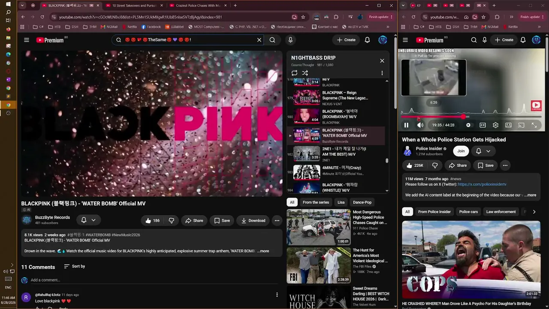Image resolution: width=549 pixels, height=309 pixels.
Task: Dislike the Police Station Hijacked video
Action: click(435, 165)
